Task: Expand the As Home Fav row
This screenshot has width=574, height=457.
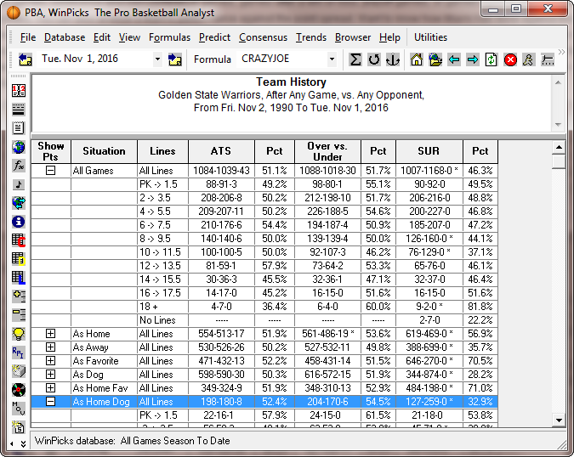Action: (50, 387)
